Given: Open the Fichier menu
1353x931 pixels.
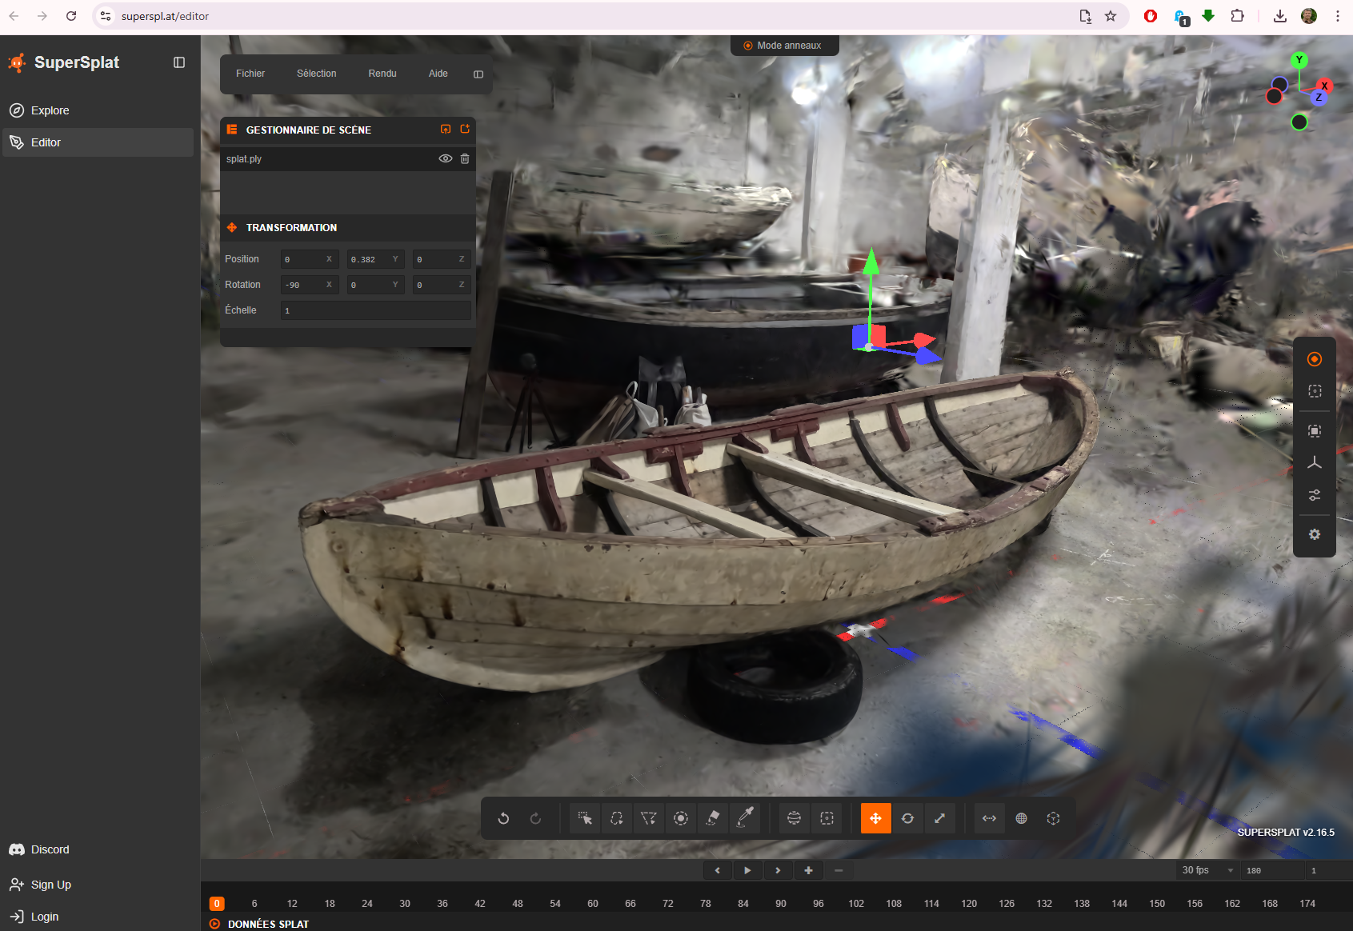Looking at the screenshot, I should [x=250, y=74].
